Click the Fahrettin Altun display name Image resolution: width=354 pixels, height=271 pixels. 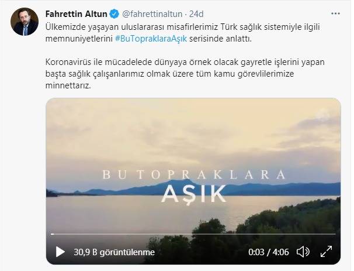tap(77, 14)
